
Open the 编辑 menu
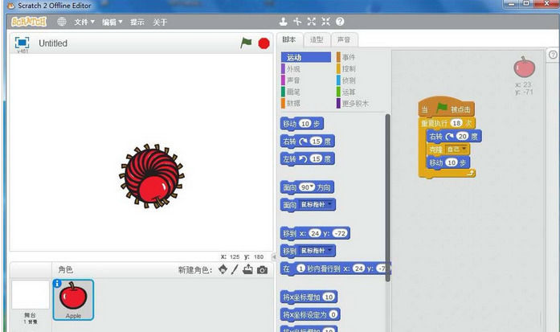112,23
